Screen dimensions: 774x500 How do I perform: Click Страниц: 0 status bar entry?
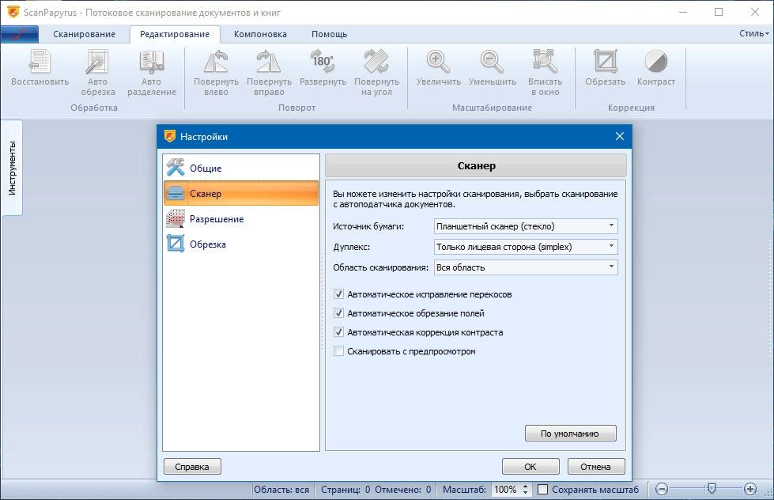pyautogui.click(x=345, y=490)
